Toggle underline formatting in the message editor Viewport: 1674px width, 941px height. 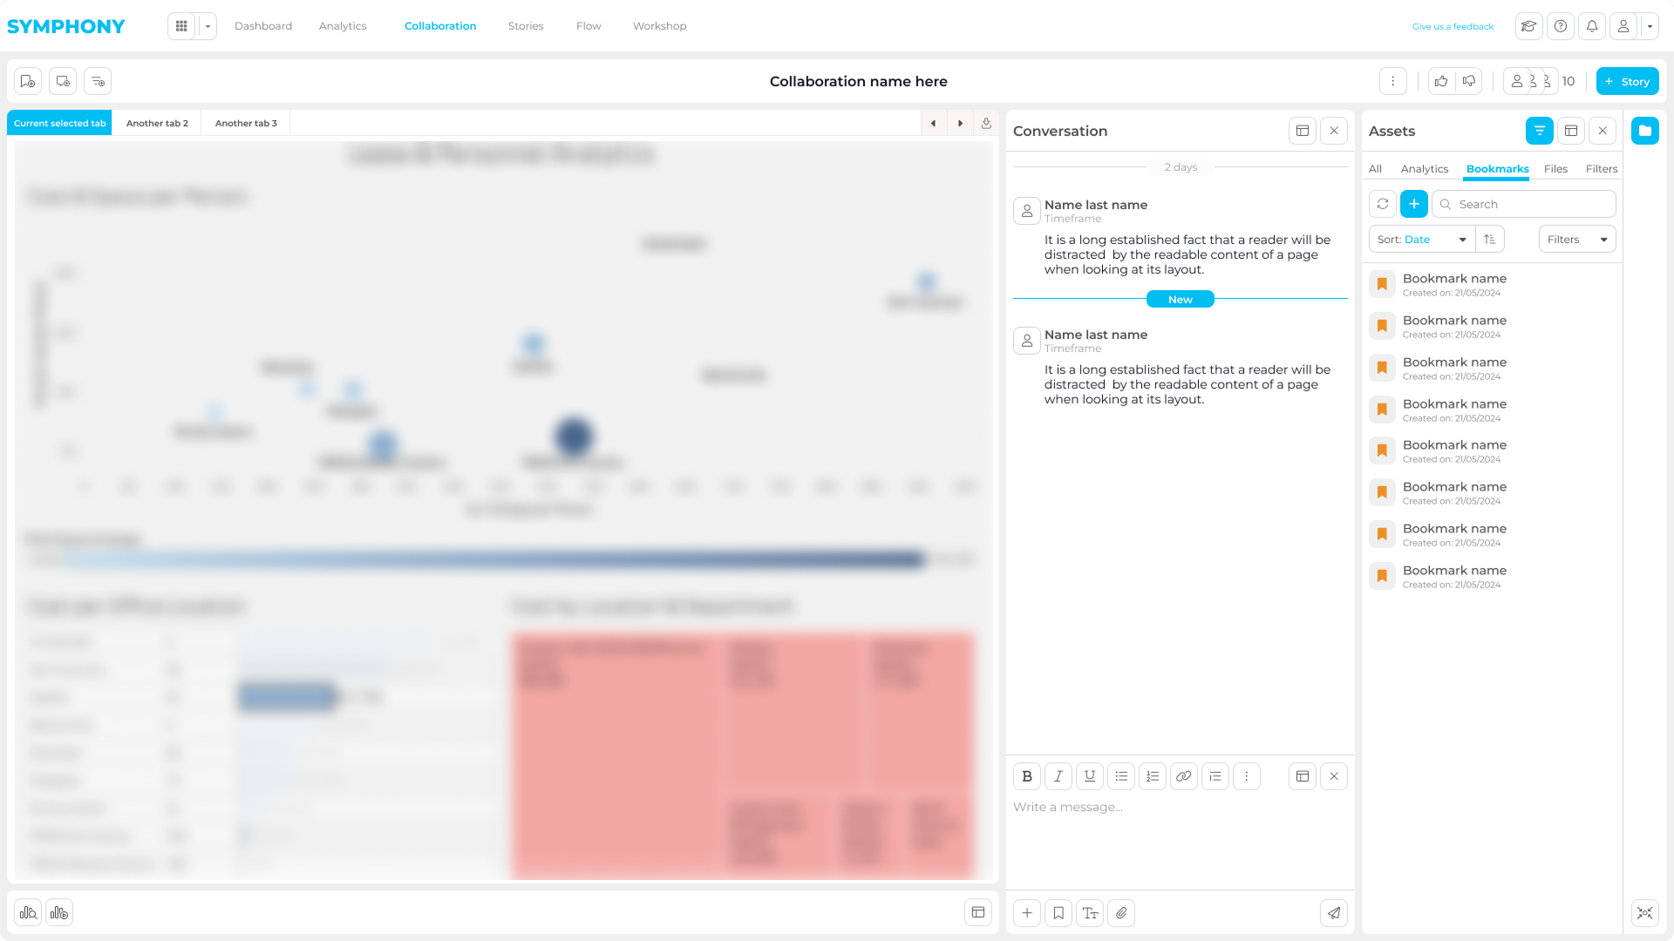pyautogui.click(x=1089, y=776)
